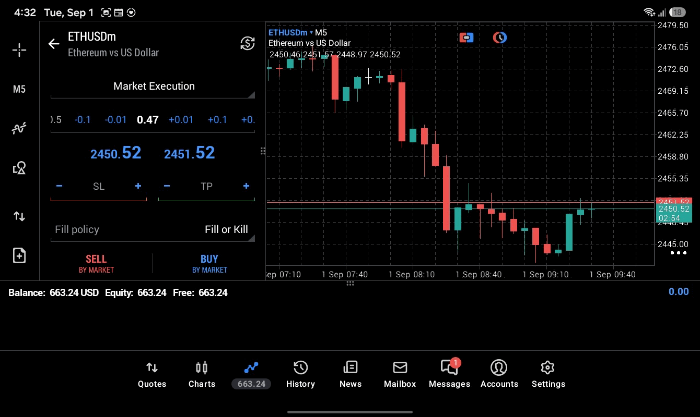Screen dimensions: 700x417
Task: Tap the red-blue link icon on chart
Action: click(466, 38)
